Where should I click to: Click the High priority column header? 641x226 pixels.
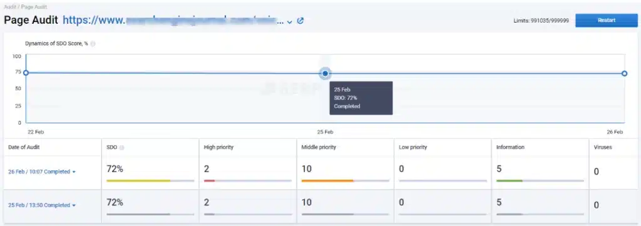218,147
